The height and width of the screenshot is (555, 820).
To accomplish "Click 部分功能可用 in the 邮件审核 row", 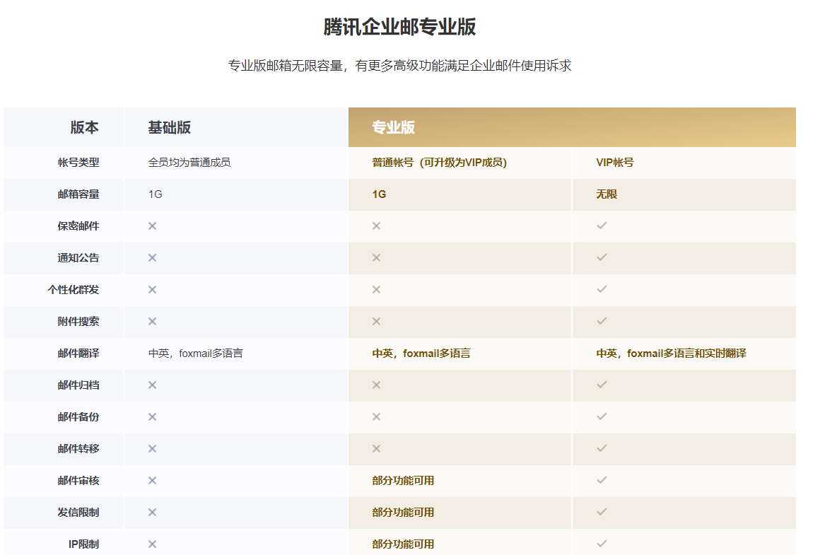I will click(x=403, y=481).
